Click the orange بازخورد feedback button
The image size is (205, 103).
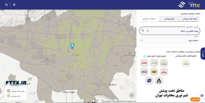tap(195, 99)
